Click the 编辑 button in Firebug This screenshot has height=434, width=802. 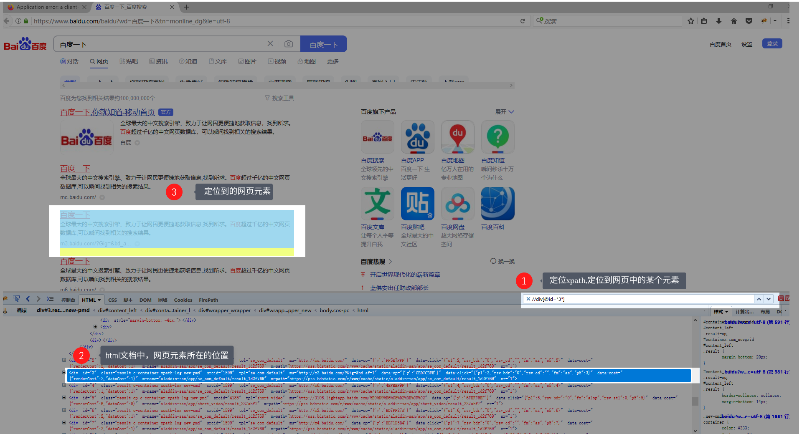click(22, 310)
